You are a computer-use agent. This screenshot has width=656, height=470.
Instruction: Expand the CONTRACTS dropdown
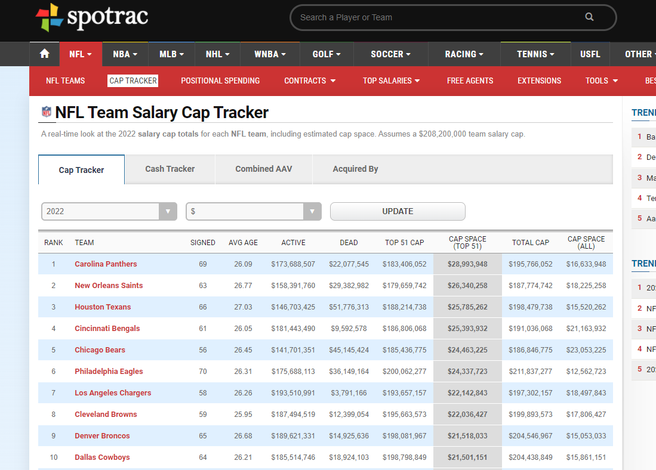(310, 81)
